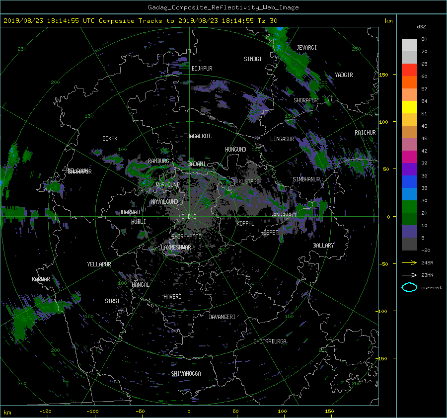
Task: Click the YELLAPUR city label
Action: pos(99,264)
